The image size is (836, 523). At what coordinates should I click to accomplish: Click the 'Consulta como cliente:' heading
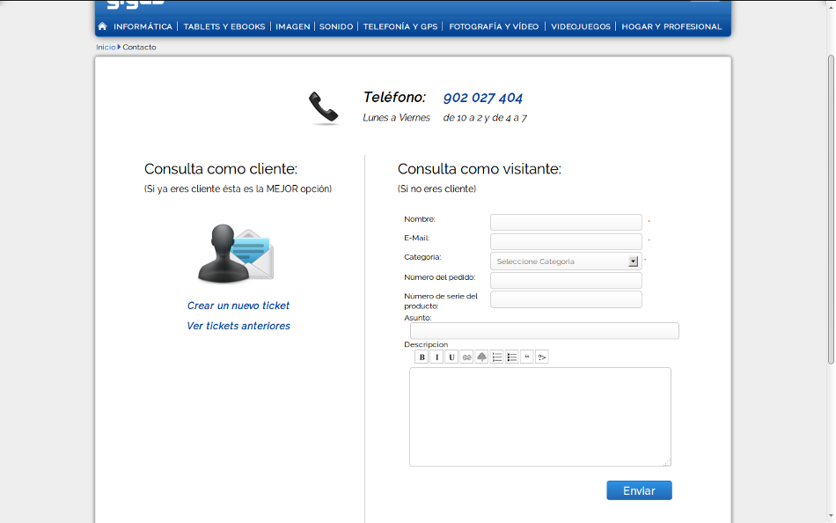click(221, 169)
